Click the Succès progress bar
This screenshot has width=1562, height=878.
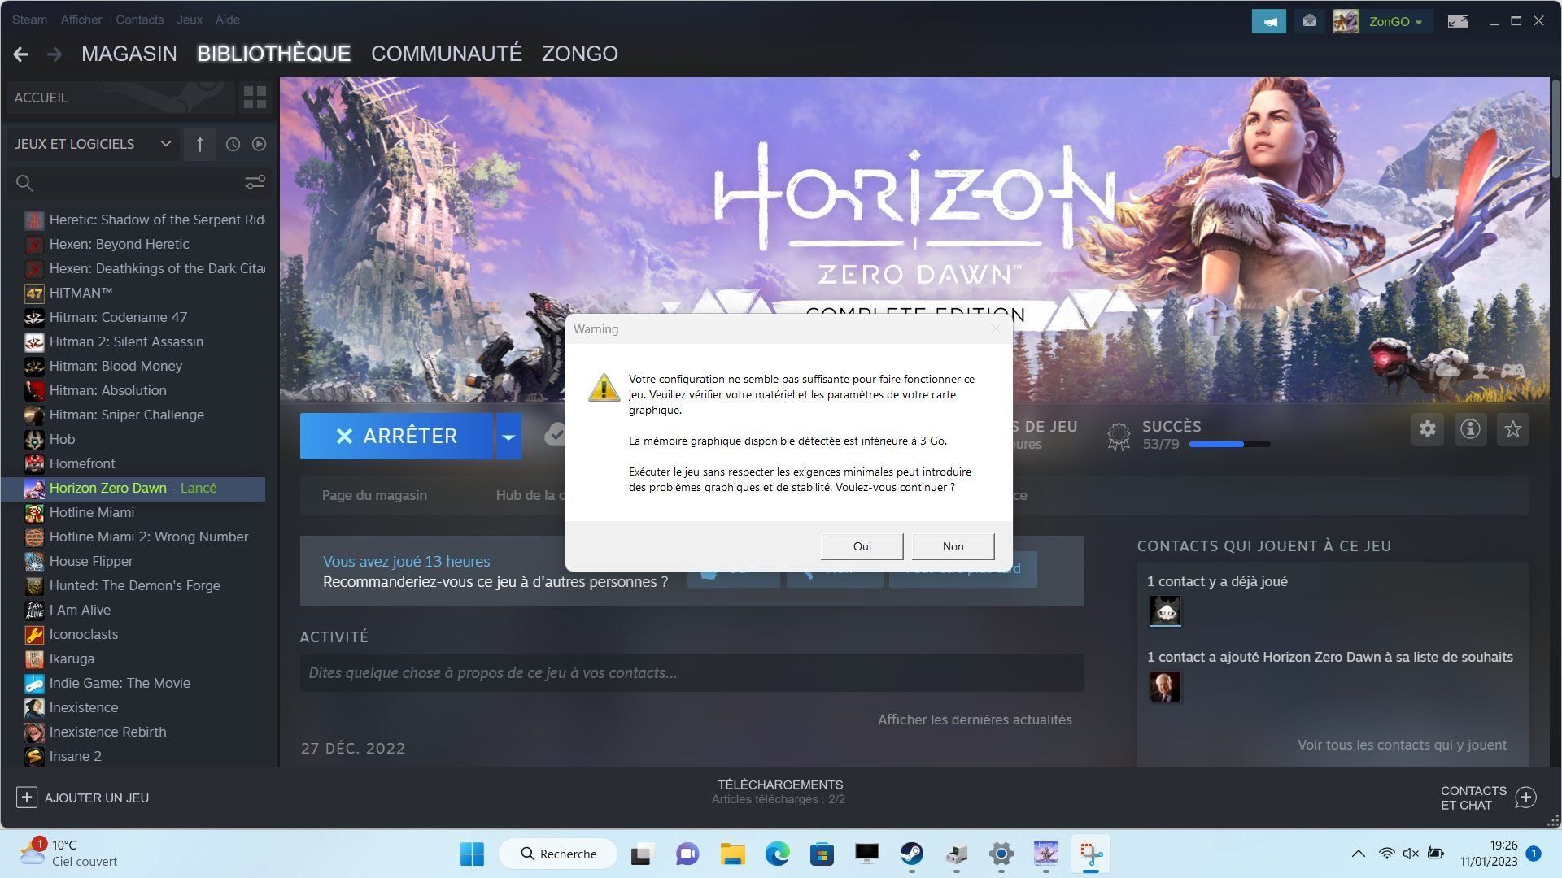(x=1229, y=445)
